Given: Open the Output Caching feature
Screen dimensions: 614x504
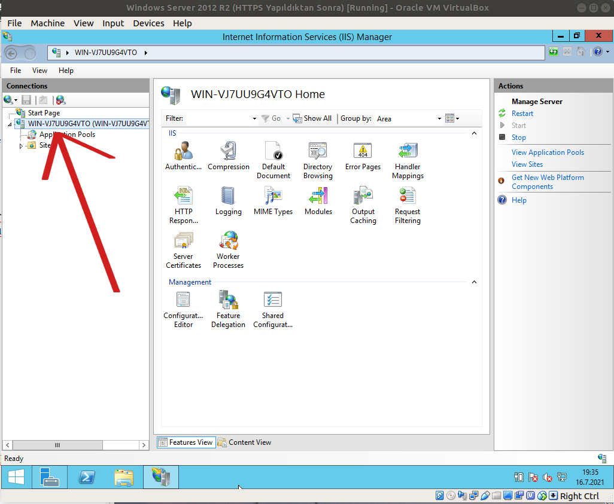Looking at the screenshot, I should pyautogui.click(x=363, y=205).
